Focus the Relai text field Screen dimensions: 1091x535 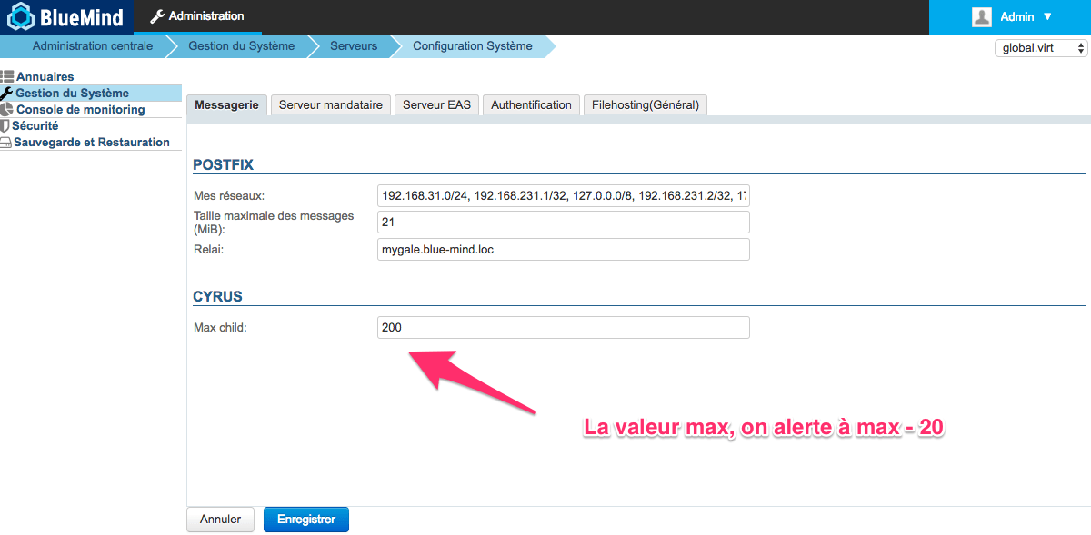point(563,250)
